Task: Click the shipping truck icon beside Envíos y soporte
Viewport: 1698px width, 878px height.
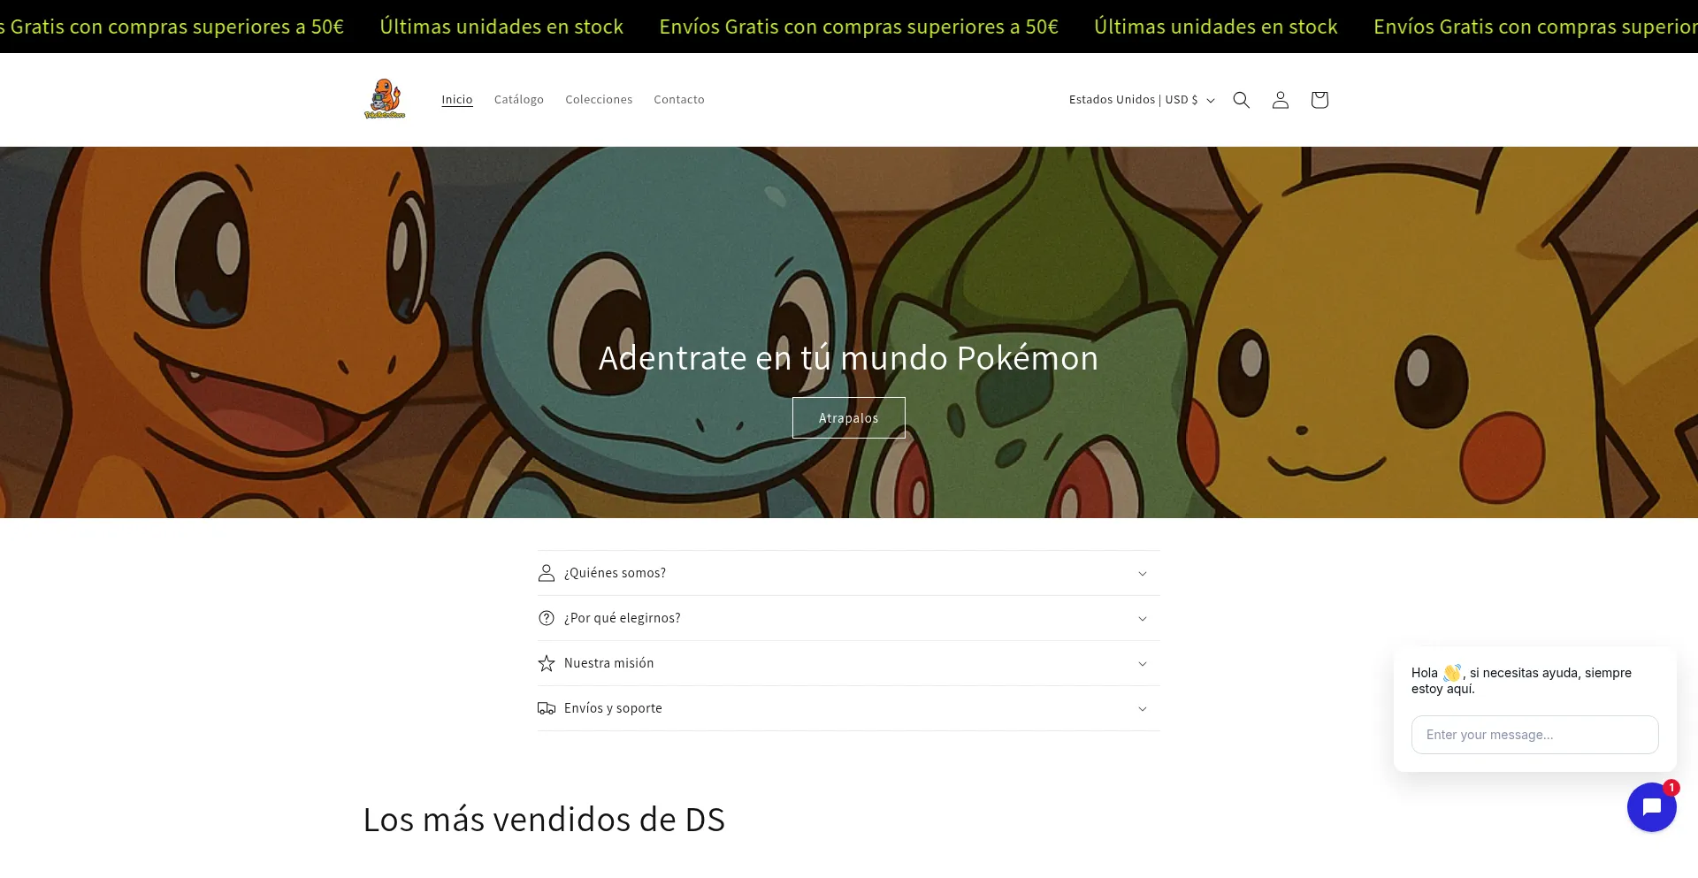Action: pos(546,707)
